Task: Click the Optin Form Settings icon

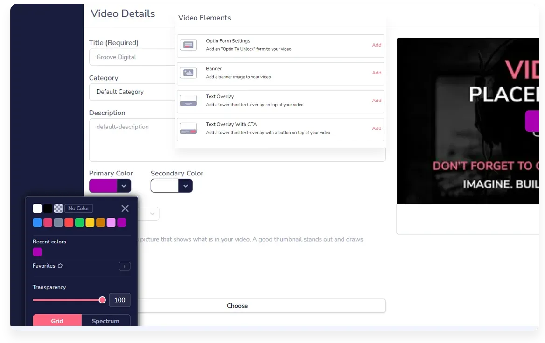Action: click(188, 45)
